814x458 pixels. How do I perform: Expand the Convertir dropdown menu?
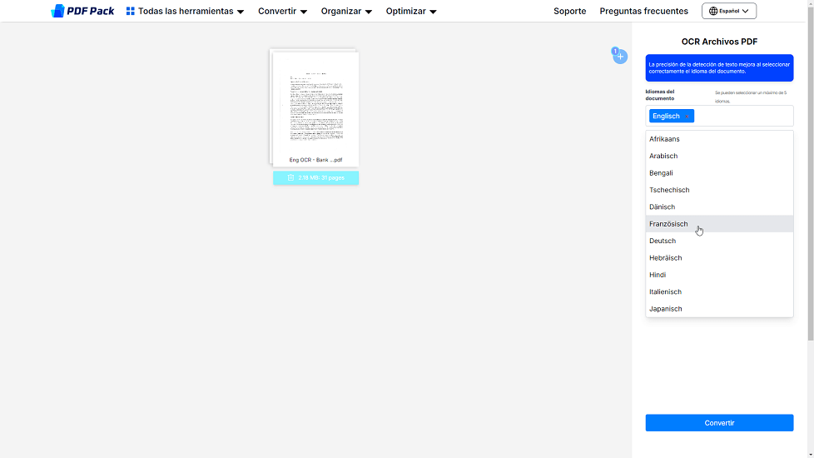tap(282, 11)
